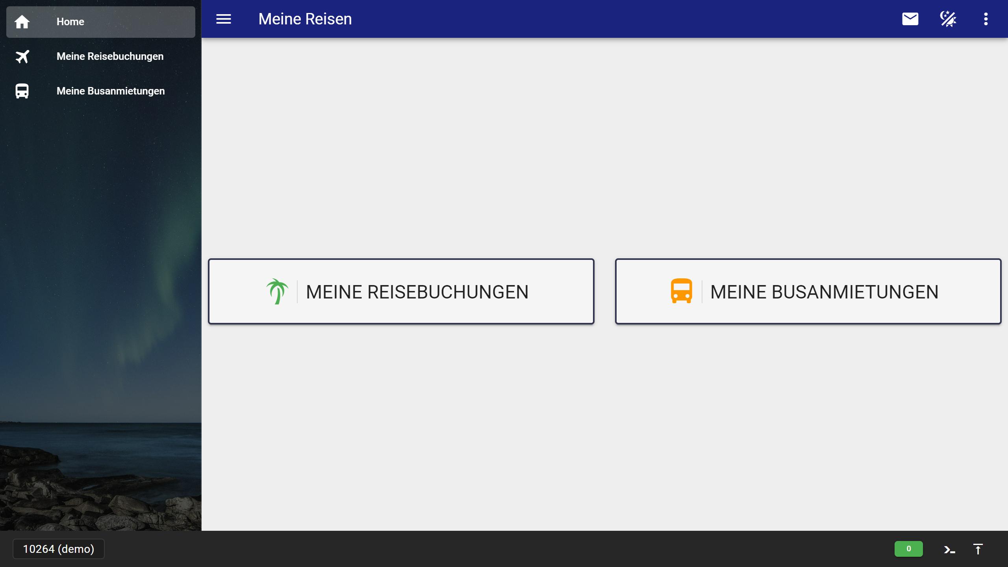Open the hamburger menu in header
Image resolution: width=1008 pixels, height=567 pixels.
[x=223, y=19]
